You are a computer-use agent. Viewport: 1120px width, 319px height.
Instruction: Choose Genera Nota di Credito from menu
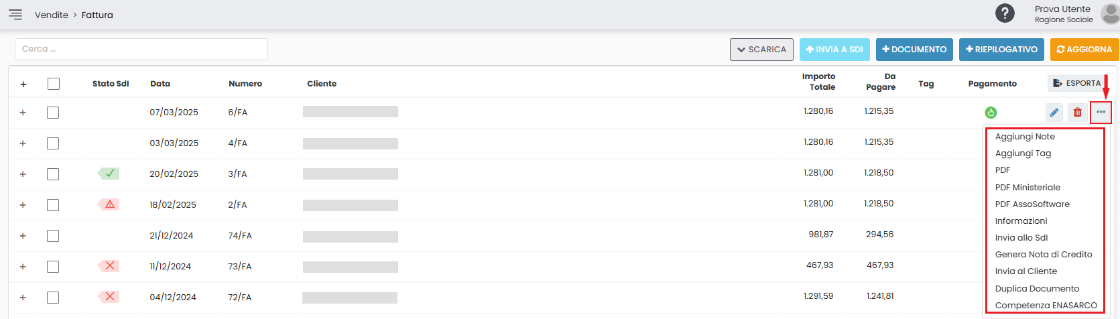1044,255
